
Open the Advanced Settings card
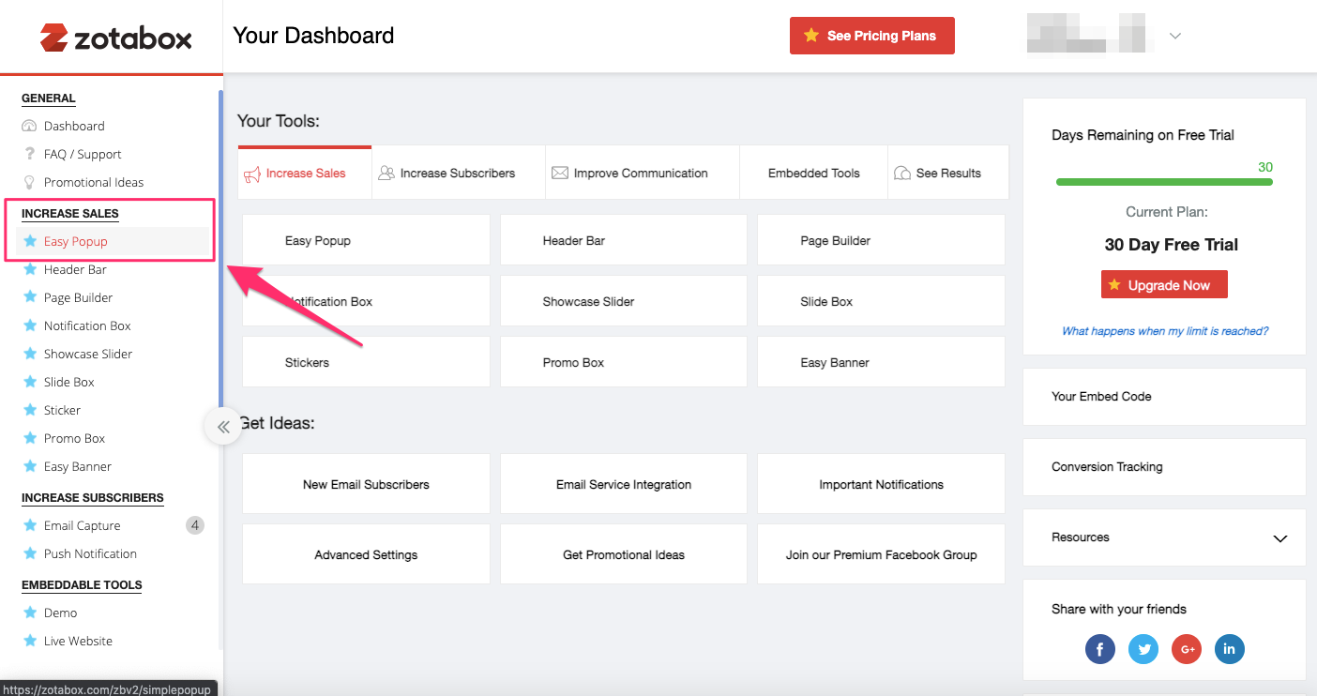[366, 554]
